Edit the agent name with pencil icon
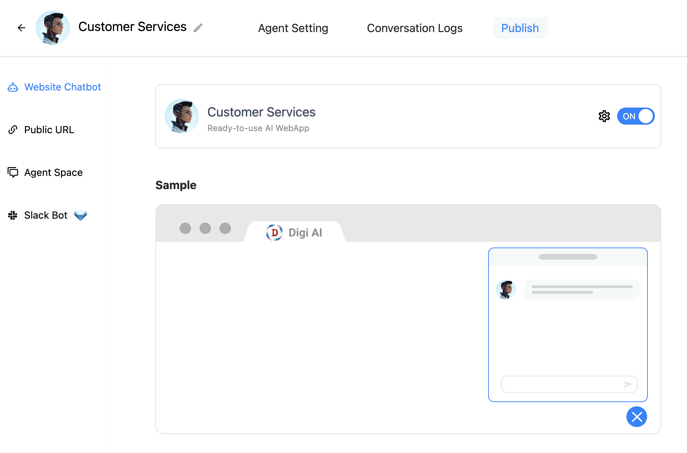This screenshot has width=687, height=453. click(x=198, y=28)
